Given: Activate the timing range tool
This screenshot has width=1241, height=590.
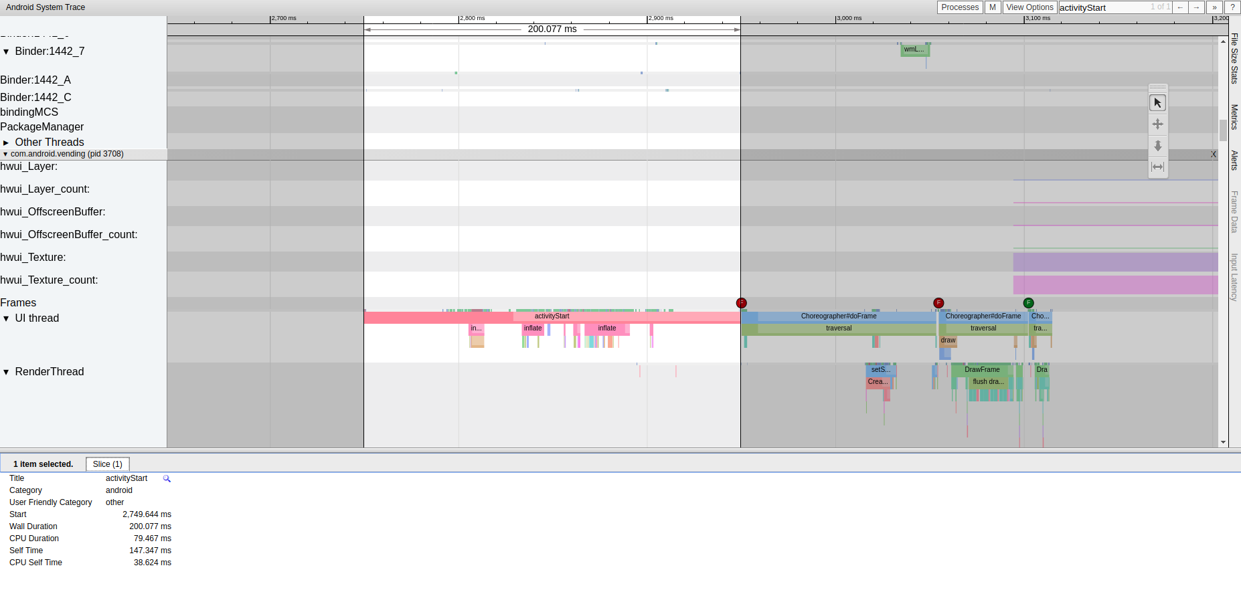Looking at the screenshot, I should [x=1157, y=167].
